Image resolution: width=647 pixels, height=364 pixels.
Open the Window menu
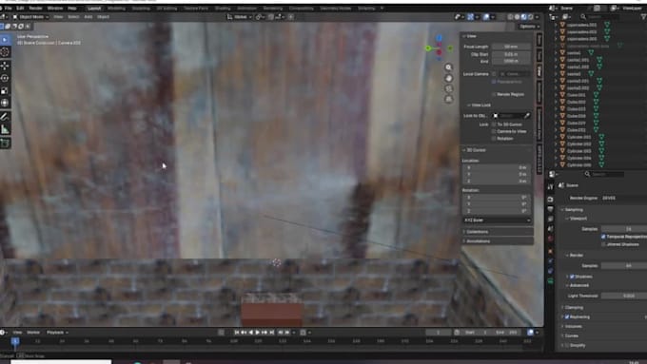[x=55, y=9]
